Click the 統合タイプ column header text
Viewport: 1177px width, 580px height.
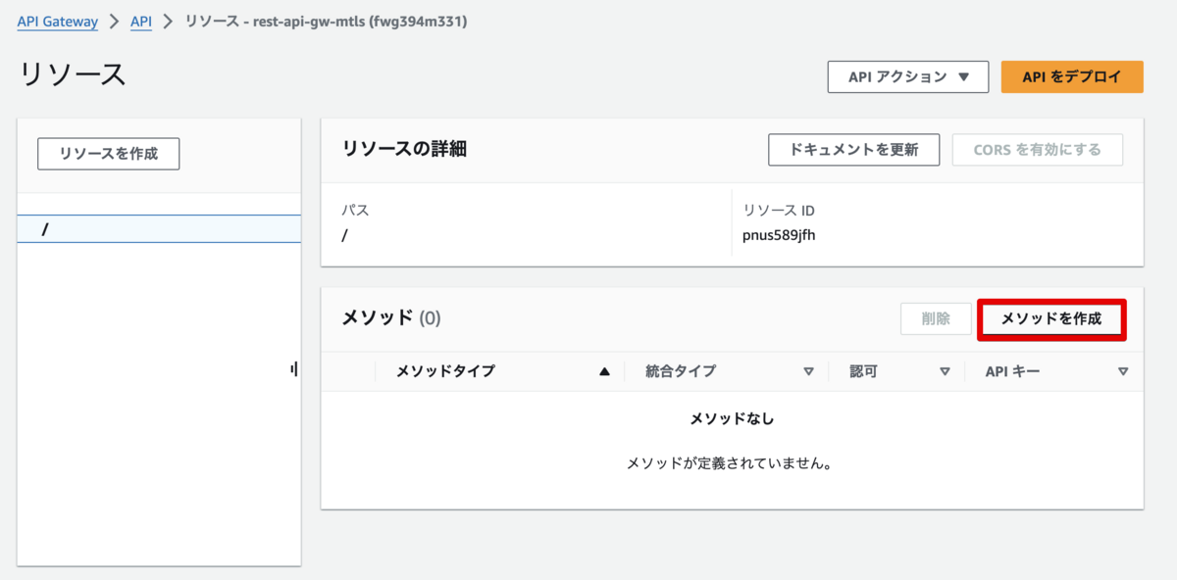click(x=681, y=371)
